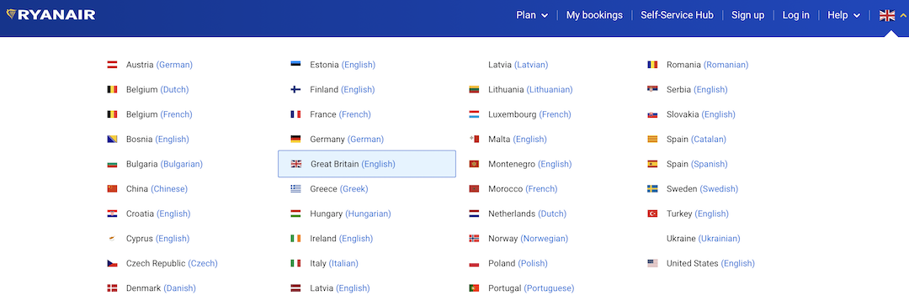
Task: Choose Portugal (Portuguese) text link
Action: [531, 288]
